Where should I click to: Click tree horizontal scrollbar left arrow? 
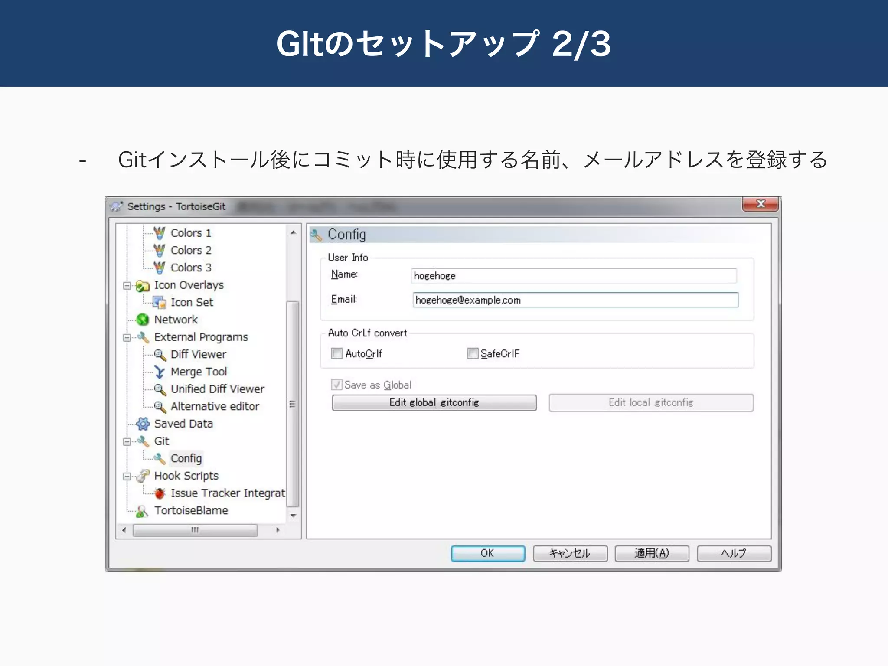pos(124,530)
